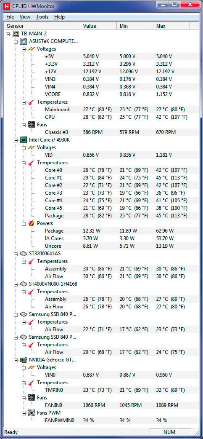Minimize the HWMonitor window
The image size is (203, 439).
(162, 5)
